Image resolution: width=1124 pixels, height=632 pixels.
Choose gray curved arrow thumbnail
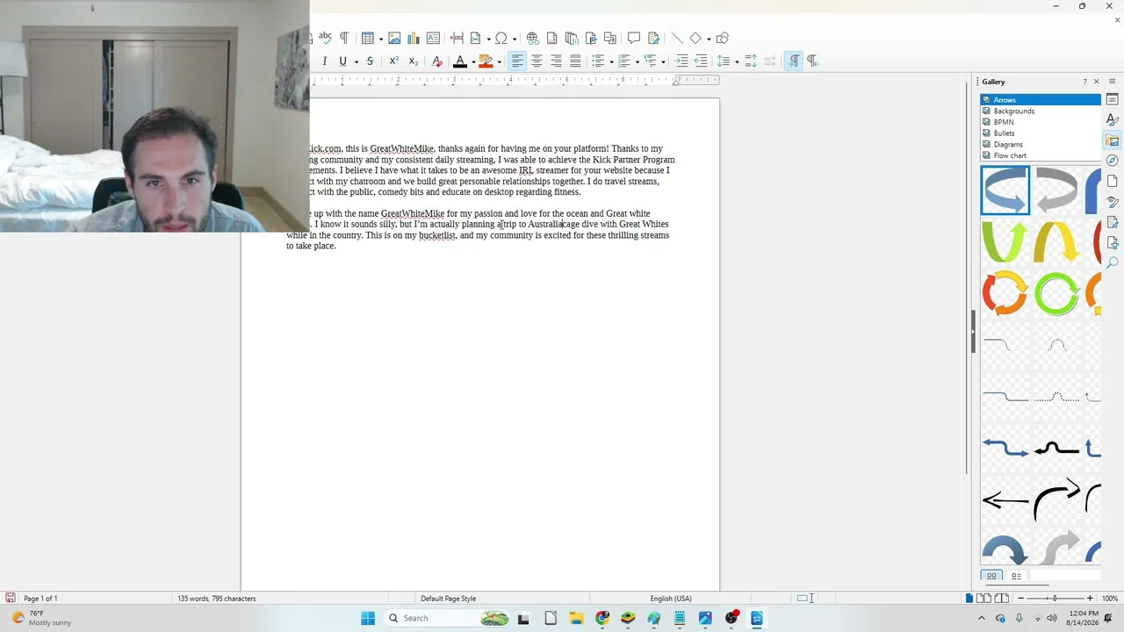click(x=1056, y=190)
